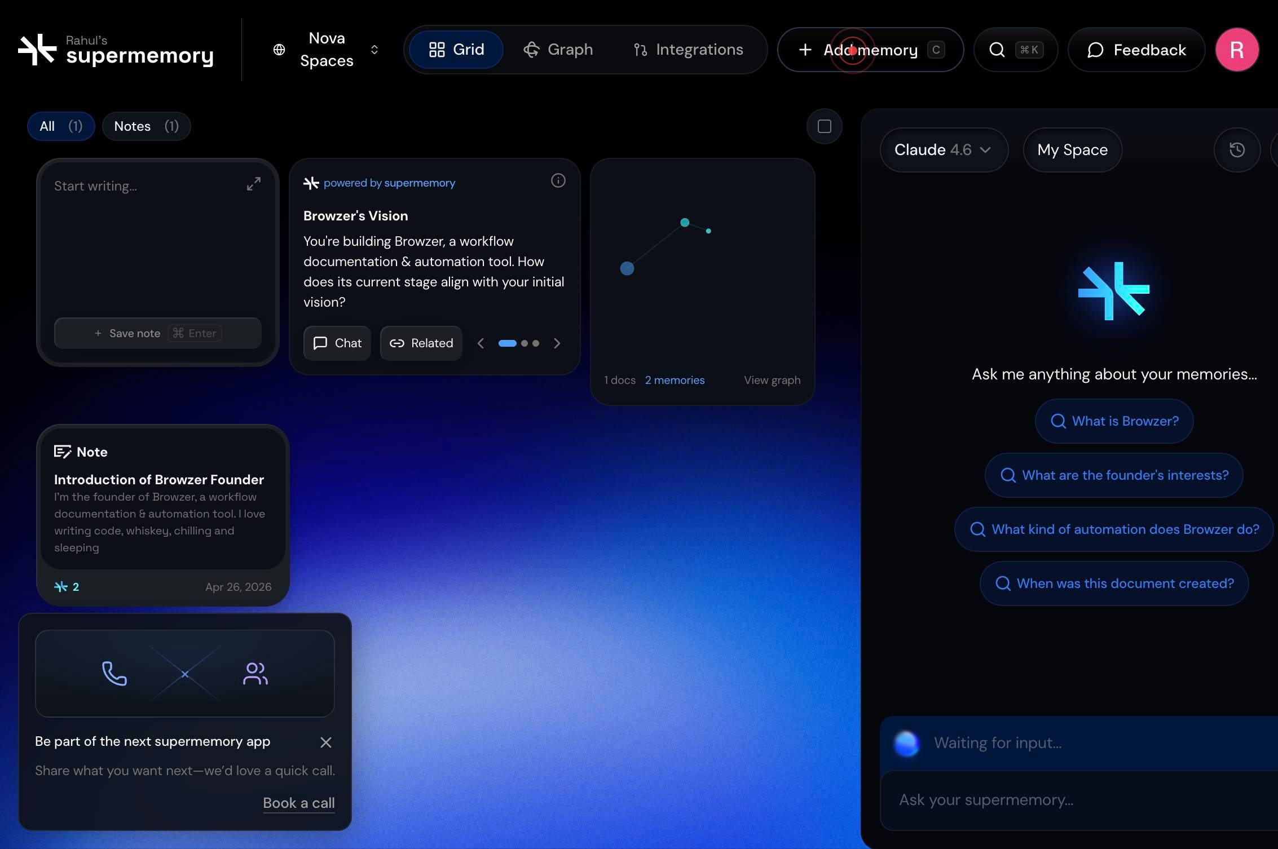Screen dimensions: 1278x849
Task: Select 'What are the founder's interests?' suggestion
Action: coord(1114,475)
